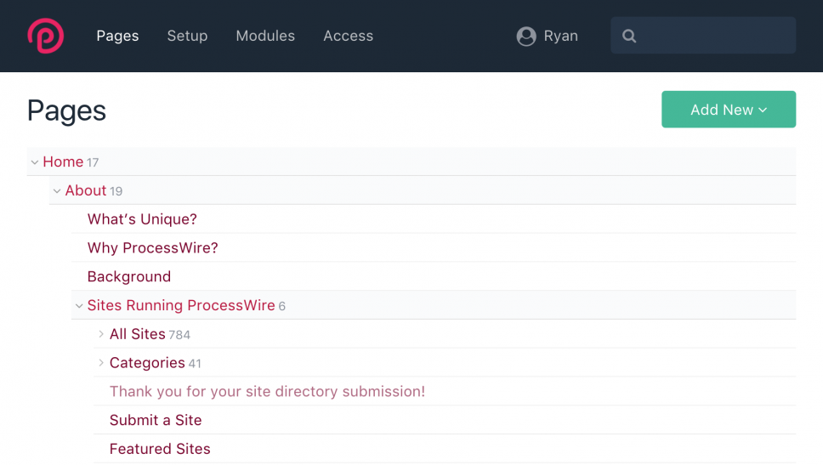Select the Submit a Site page
This screenshot has height=465, width=823.
pyautogui.click(x=156, y=420)
